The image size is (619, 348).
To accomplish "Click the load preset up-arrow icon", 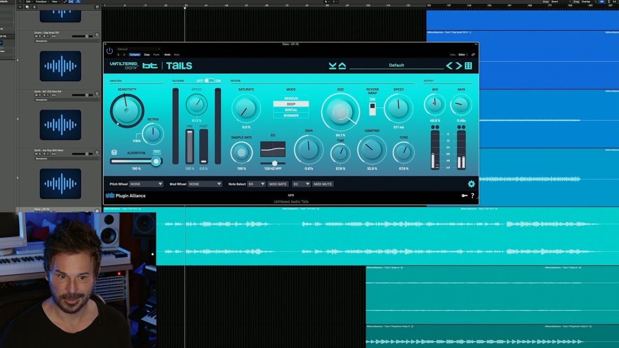I will 342,66.
